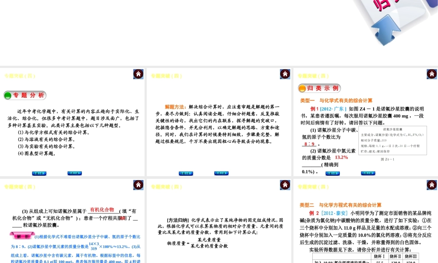Click the red answer 有机化合物

[102, 210]
